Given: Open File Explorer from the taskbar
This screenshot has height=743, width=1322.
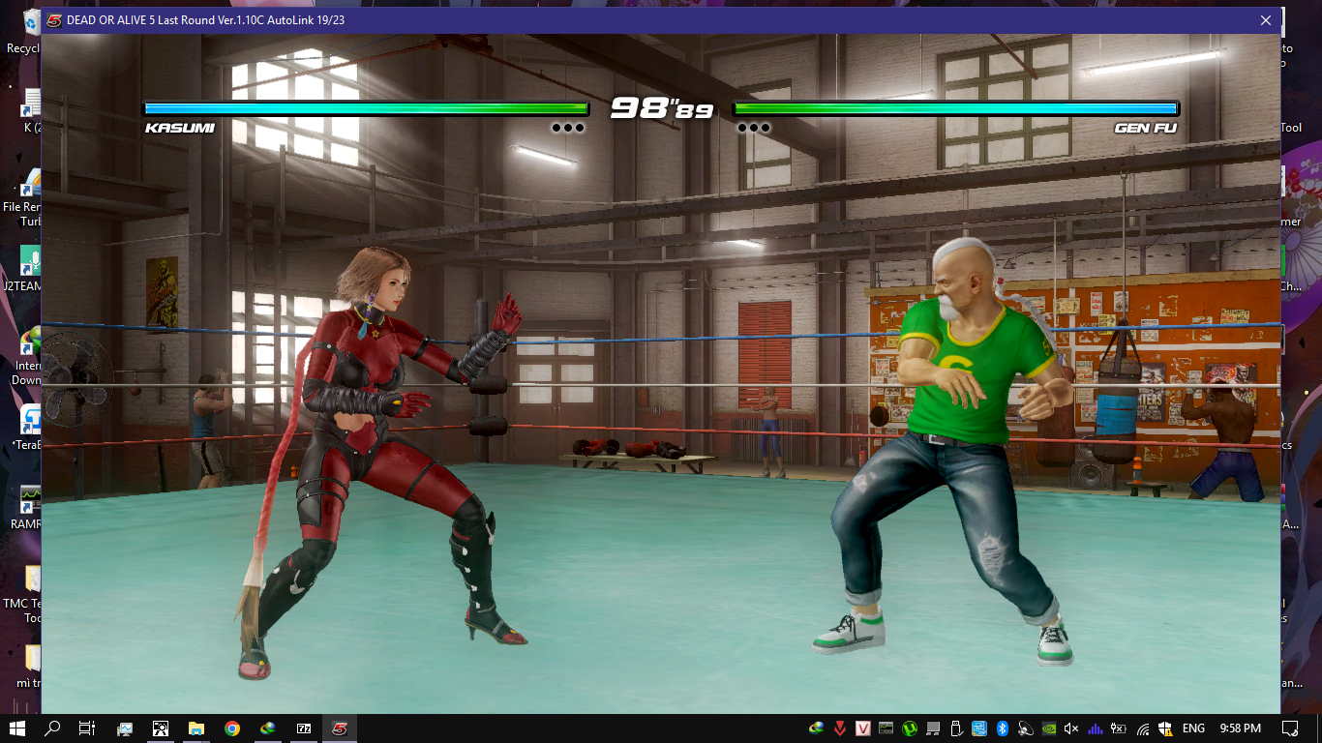Looking at the screenshot, I should [196, 728].
